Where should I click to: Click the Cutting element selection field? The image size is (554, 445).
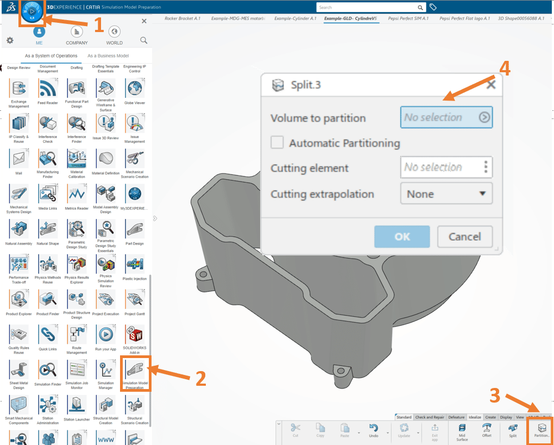446,167
